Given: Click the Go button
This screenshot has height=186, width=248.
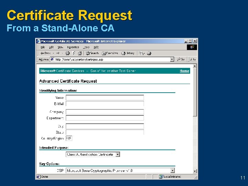Looking at the screenshot, I should click(x=181, y=59).
